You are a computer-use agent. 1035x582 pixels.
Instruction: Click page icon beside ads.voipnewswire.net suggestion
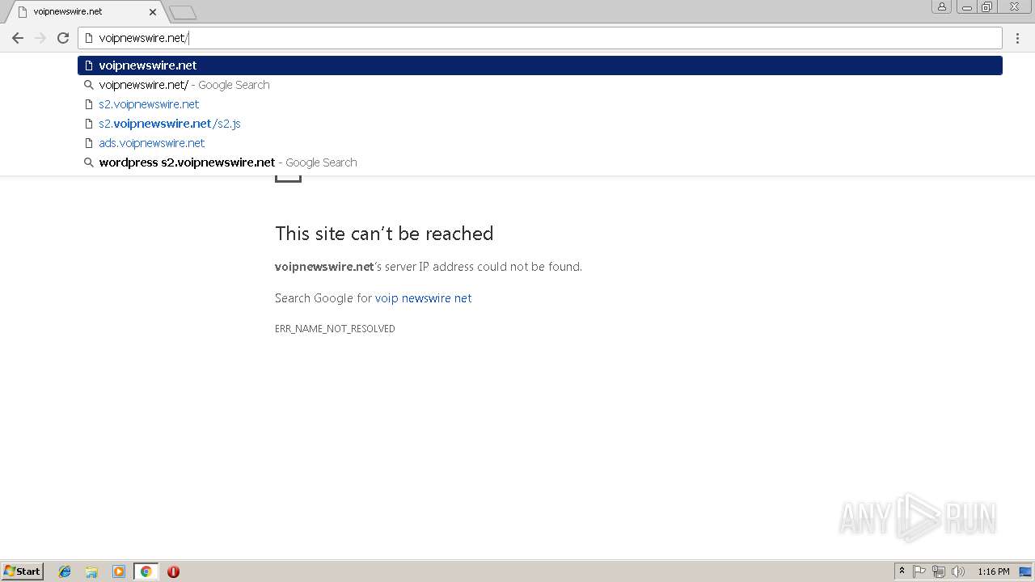(x=89, y=143)
